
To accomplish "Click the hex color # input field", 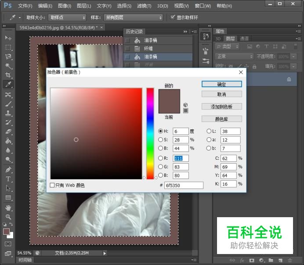I will (184, 186).
